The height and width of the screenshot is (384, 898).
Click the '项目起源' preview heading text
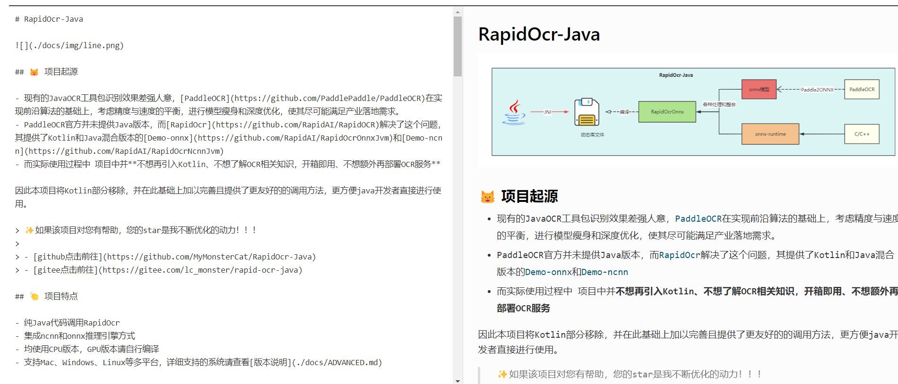[529, 196]
